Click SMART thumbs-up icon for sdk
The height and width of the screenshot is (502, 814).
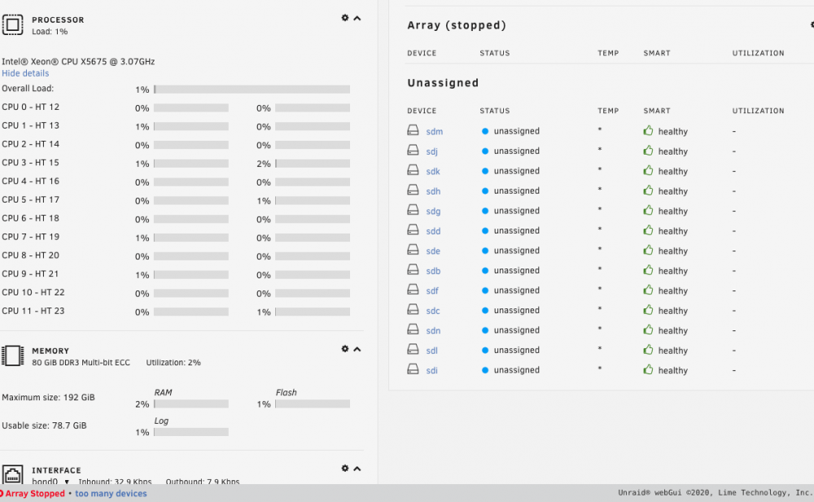coord(648,170)
